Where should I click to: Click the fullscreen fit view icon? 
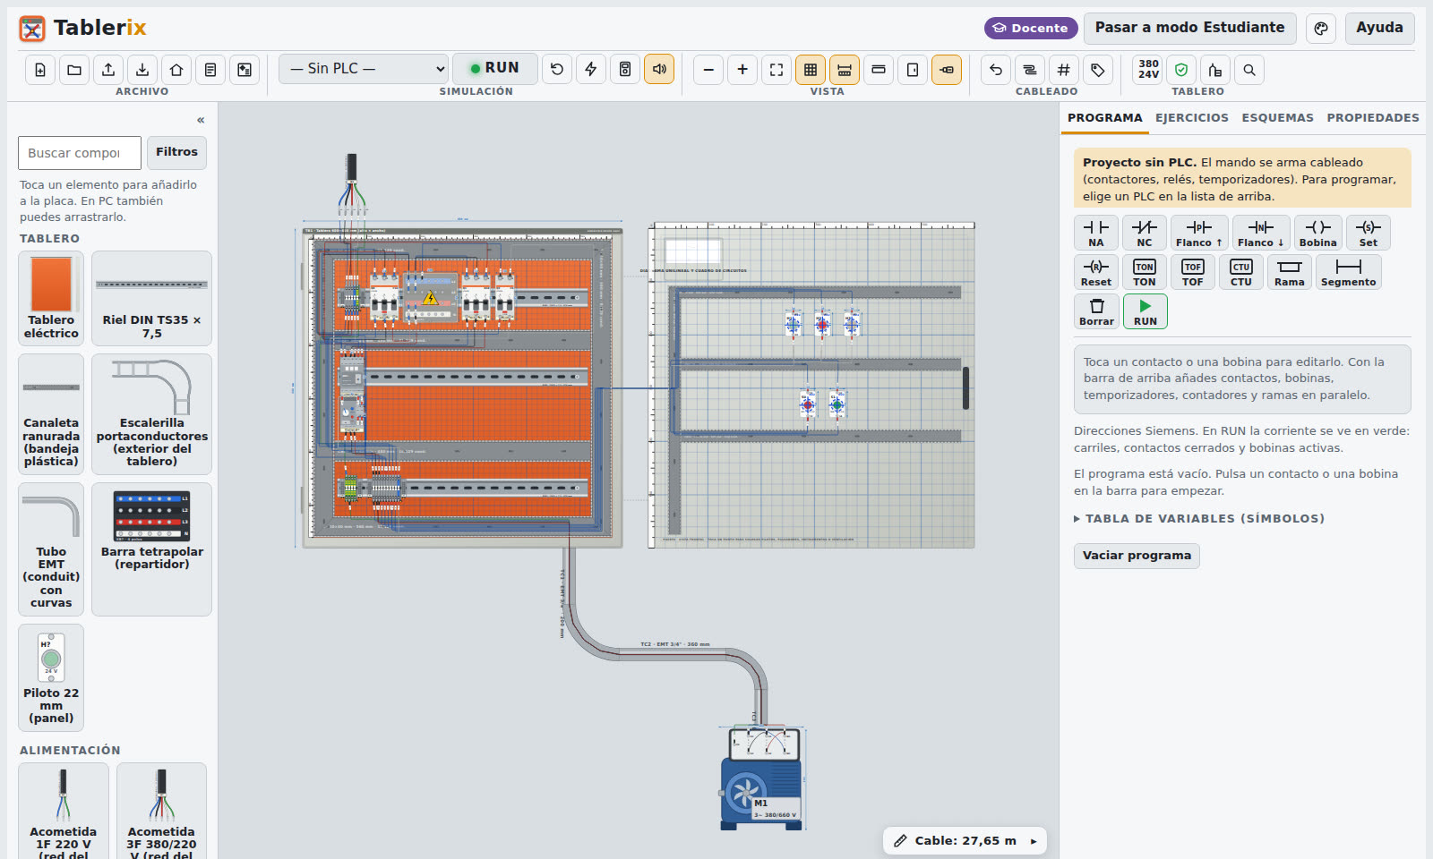(777, 70)
